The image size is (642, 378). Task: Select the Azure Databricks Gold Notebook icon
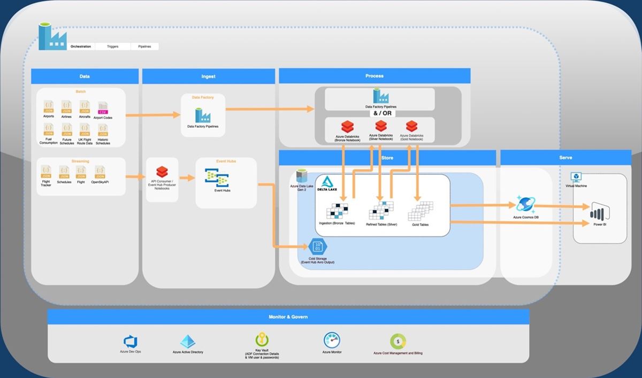click(411, 127)
